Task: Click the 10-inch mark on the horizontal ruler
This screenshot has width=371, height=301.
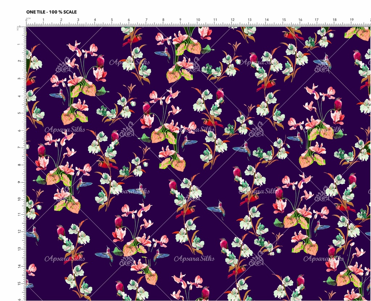Action: [198, 20]
